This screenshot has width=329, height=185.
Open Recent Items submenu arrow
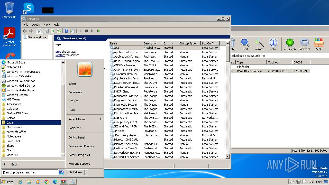coord(101,119)
